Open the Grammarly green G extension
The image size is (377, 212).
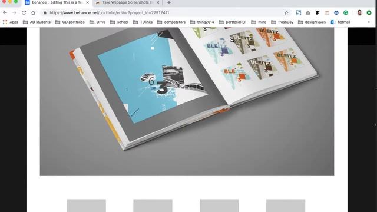click(346, 13)
